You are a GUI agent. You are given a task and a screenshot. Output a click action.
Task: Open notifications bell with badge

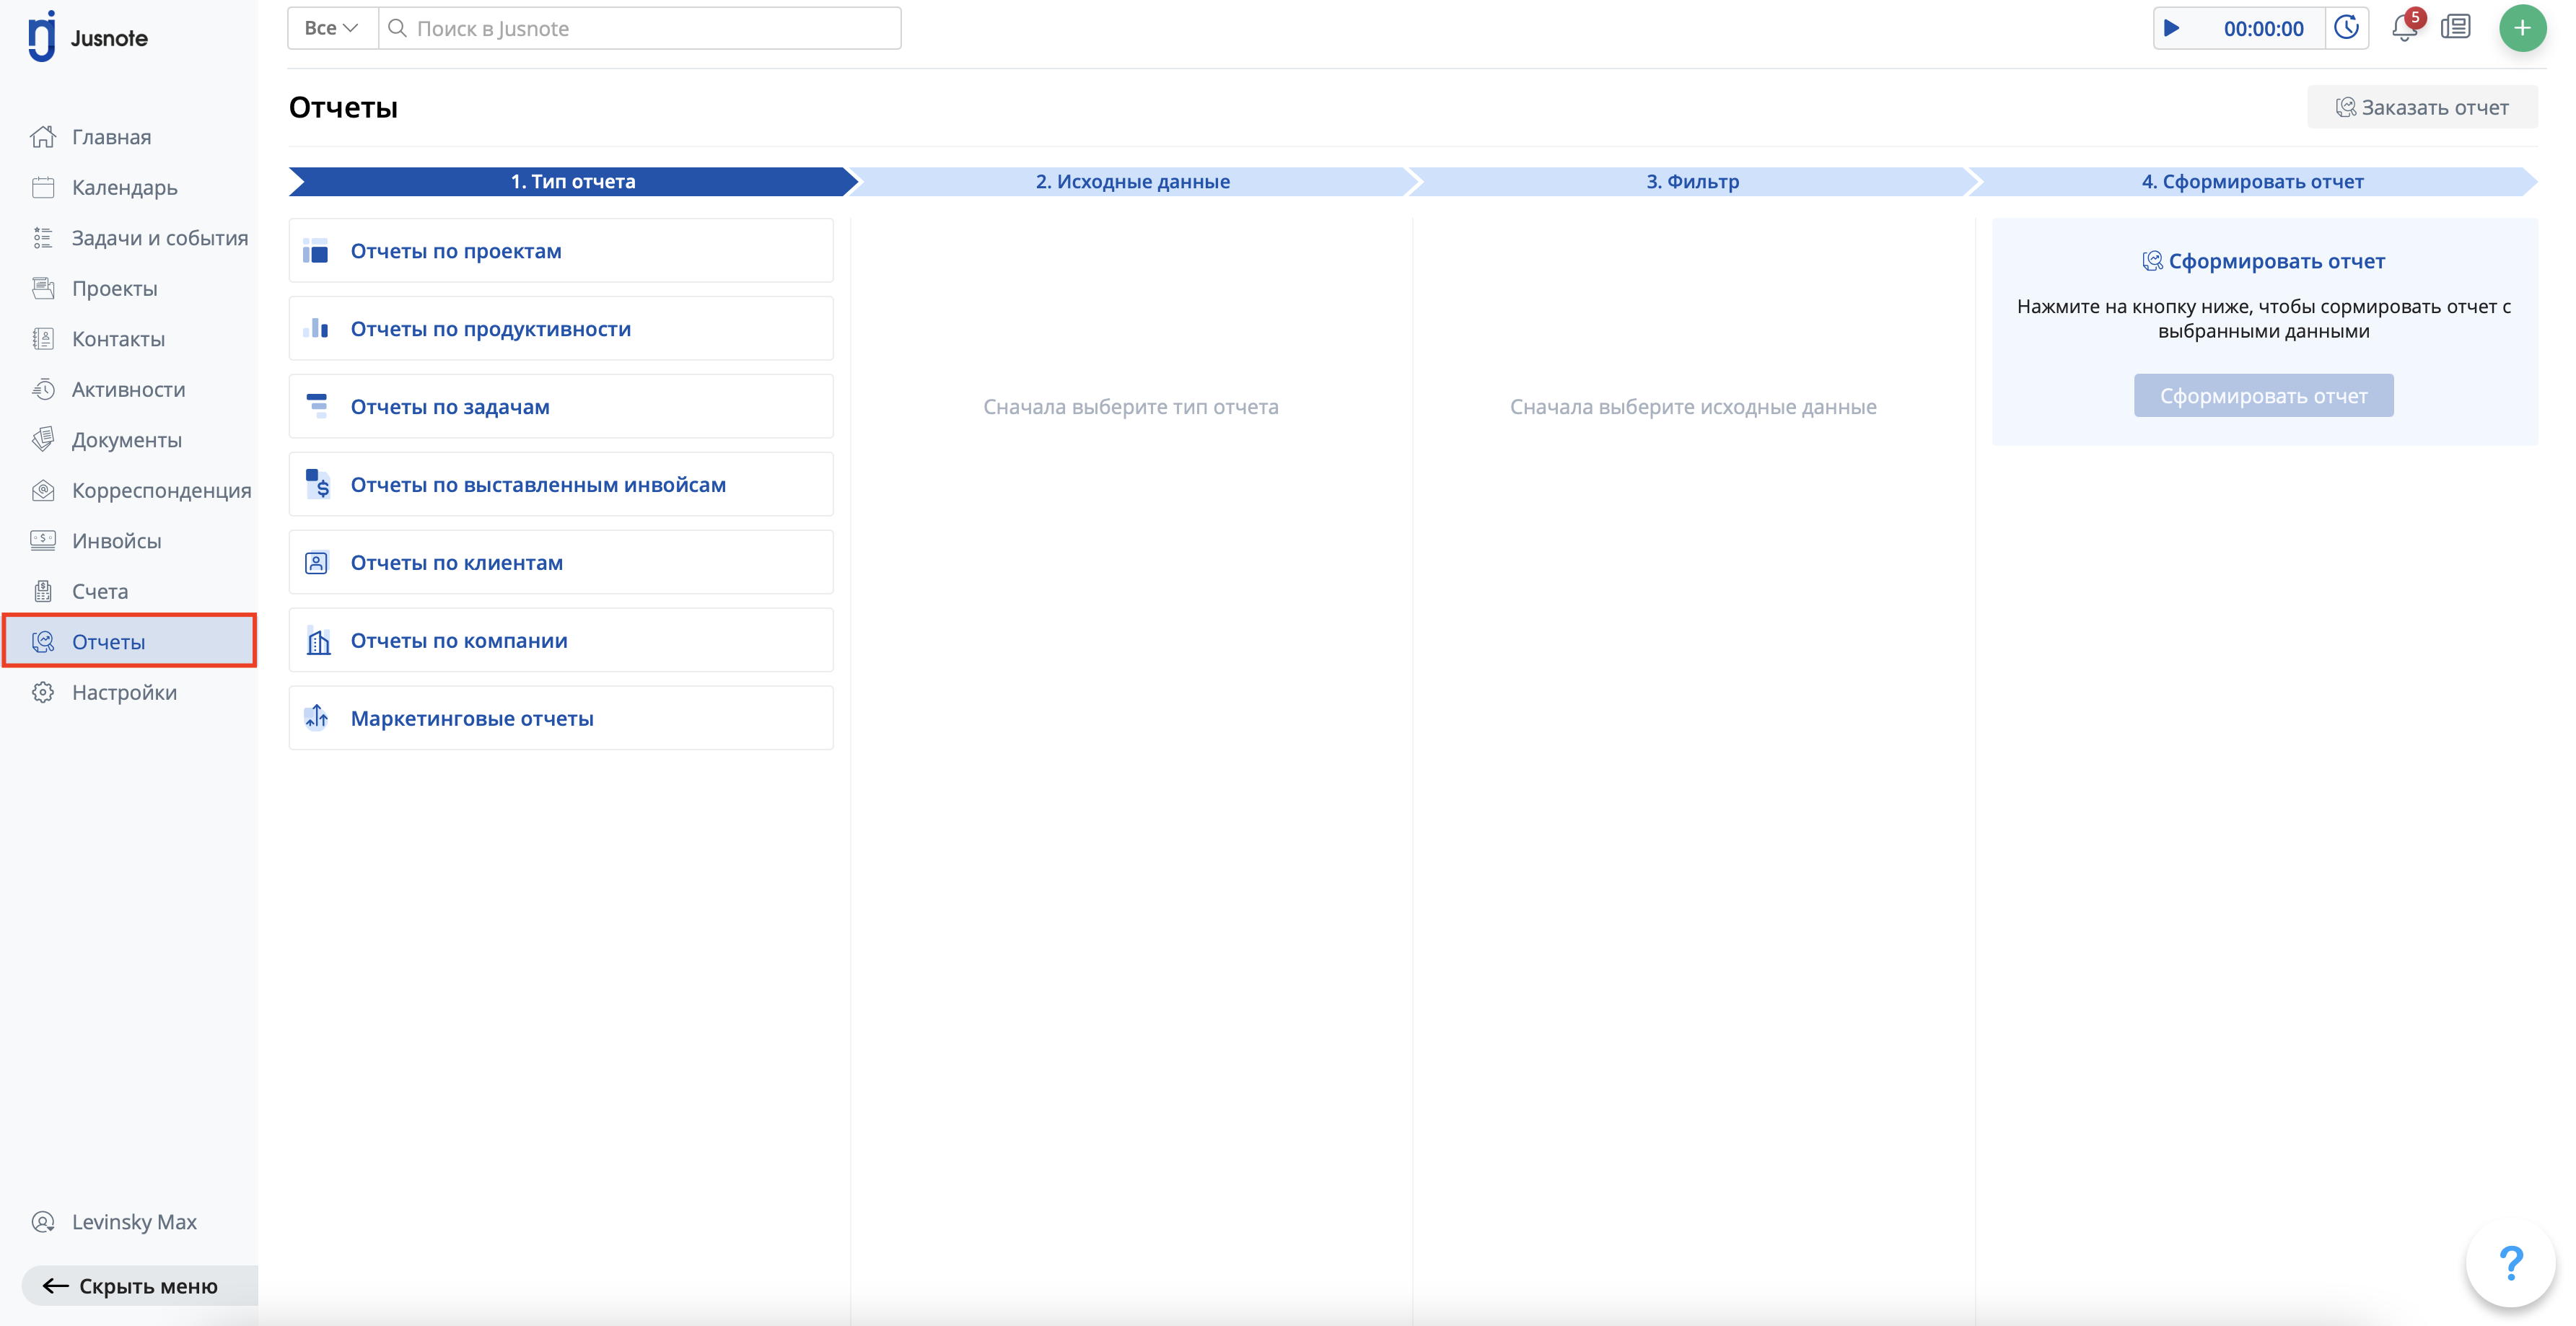2404,28
